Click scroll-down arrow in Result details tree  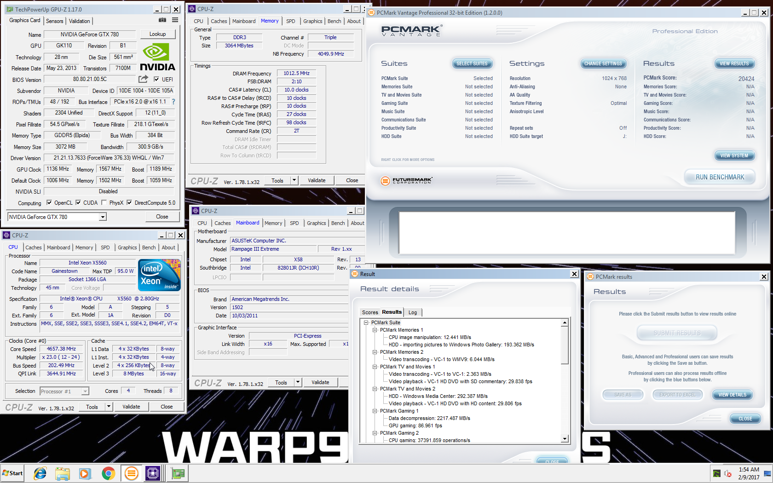click(x=565, y=439)
